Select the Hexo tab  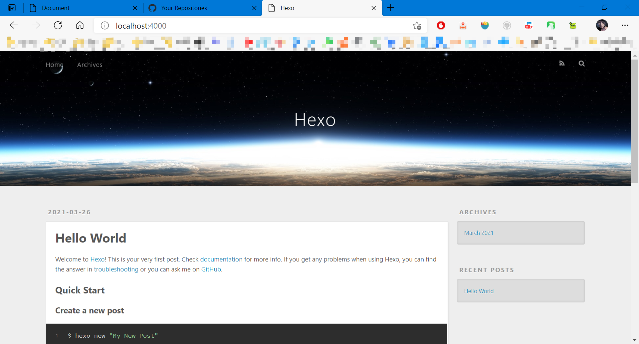coord(322,8)
